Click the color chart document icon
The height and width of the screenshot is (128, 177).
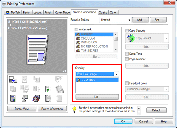pyautogui.click(x=13, y=99)
